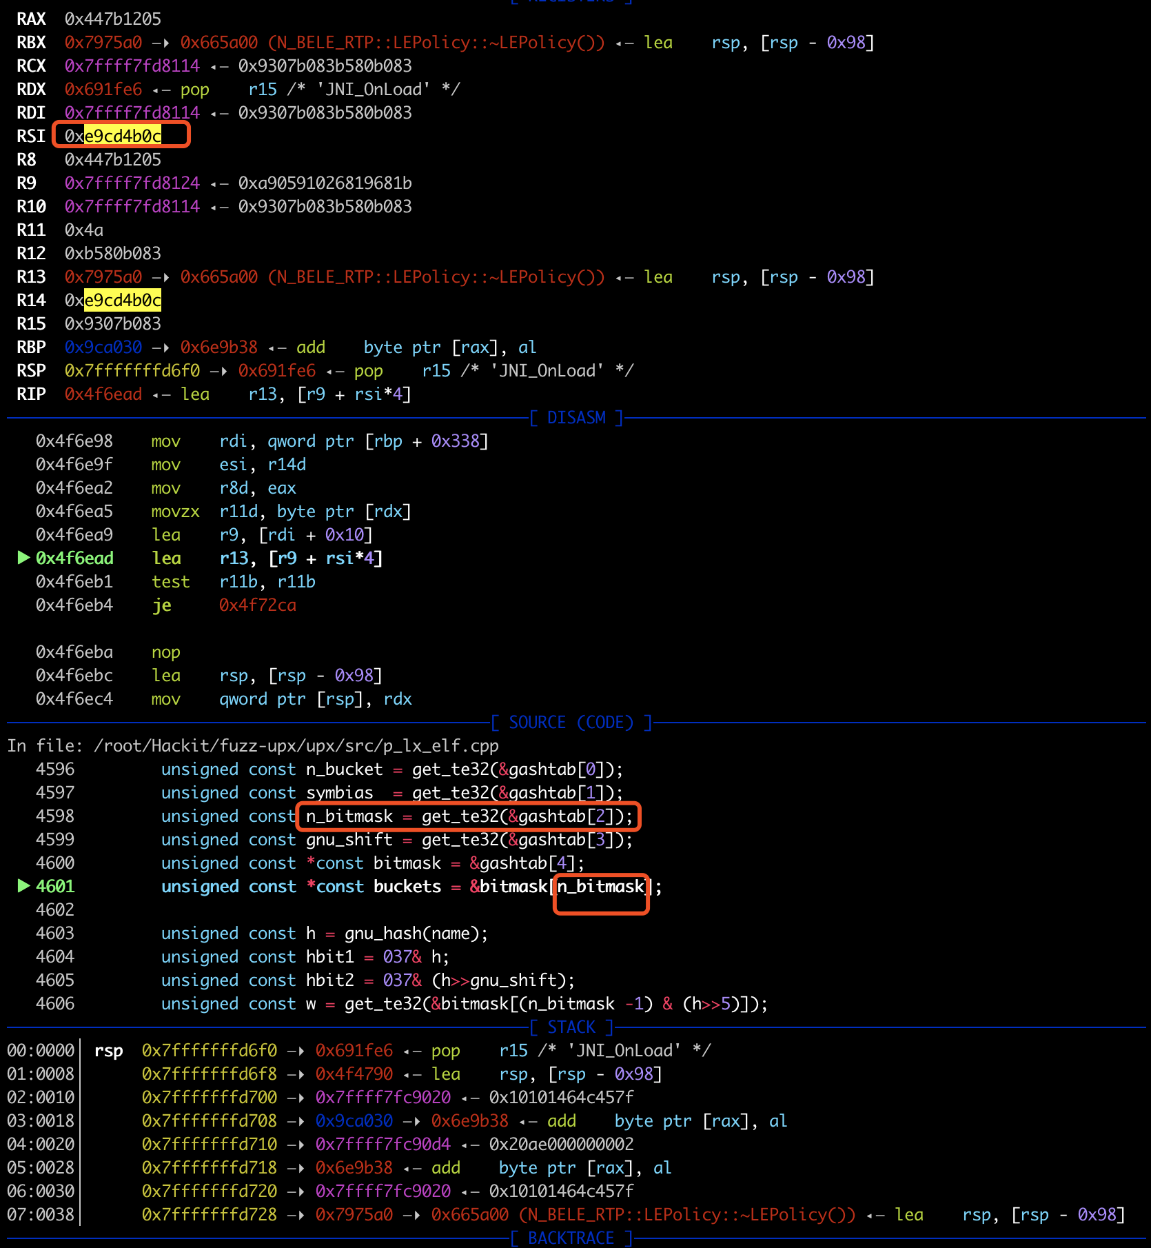Image resolution: width=1151 pixels, height=1248 pixels.
Task: Click the RDI register label
Action: pyautogui.click(x=31, y=113)
